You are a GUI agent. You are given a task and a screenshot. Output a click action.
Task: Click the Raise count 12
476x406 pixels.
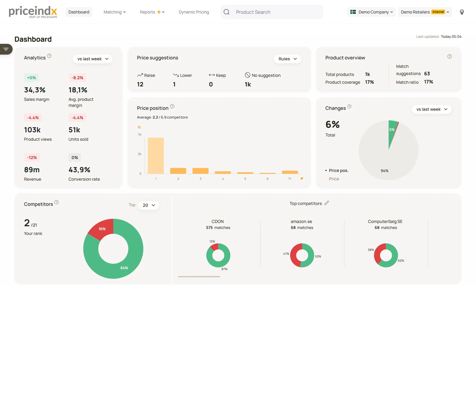click(x=140, y=84)
